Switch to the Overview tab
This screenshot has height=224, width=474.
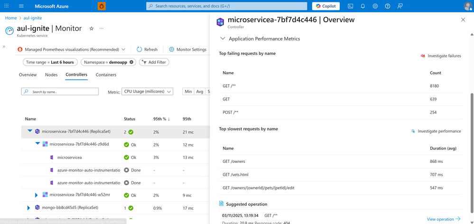[28, 74]
